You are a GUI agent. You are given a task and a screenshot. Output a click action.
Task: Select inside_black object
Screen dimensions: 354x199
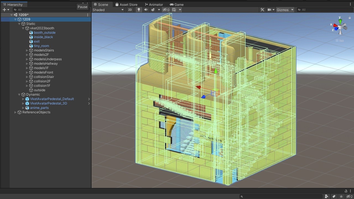coord(43,37)
